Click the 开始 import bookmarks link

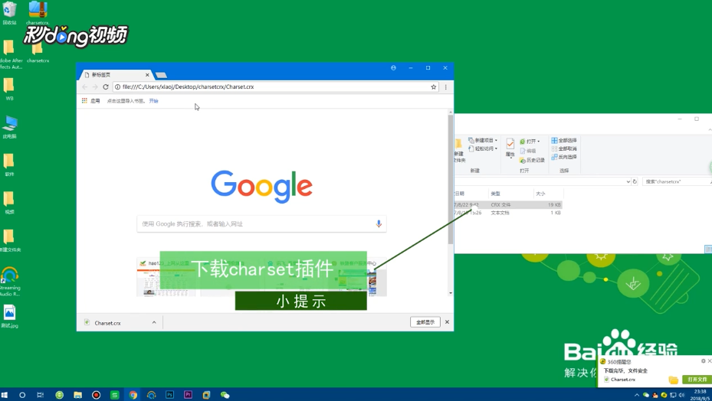pos(153,101)
